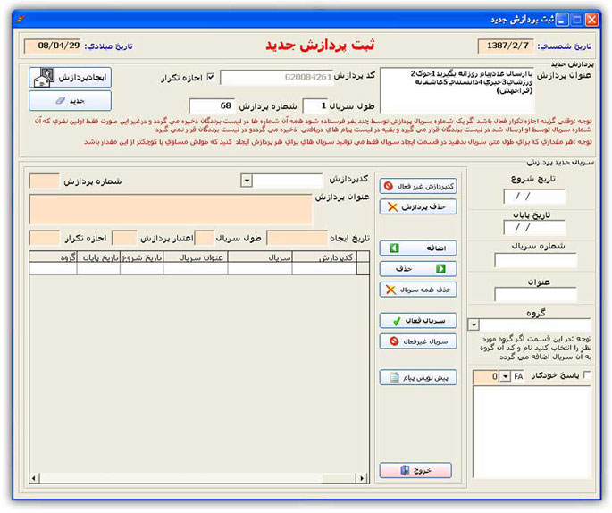Viewport: 612px width, 513px height.
Task: Click the house icon on ایجادپردازش button
Action: coord(44,77)
